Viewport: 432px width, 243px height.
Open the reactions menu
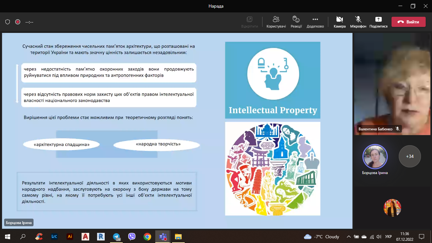click(296, 22)
